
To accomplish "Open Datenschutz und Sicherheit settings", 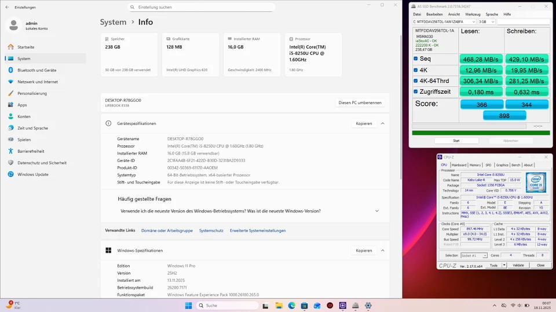I will click(45, 163).
